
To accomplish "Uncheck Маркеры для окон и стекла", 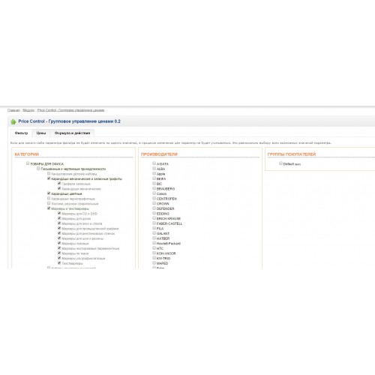I will point(59,223).
